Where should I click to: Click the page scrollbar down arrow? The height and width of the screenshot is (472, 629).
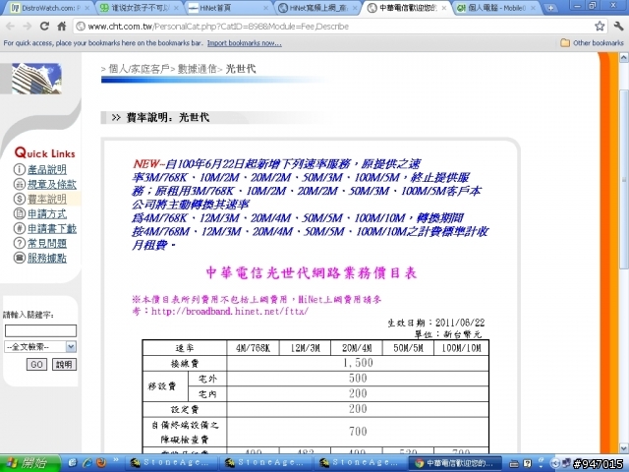[624, 447]
